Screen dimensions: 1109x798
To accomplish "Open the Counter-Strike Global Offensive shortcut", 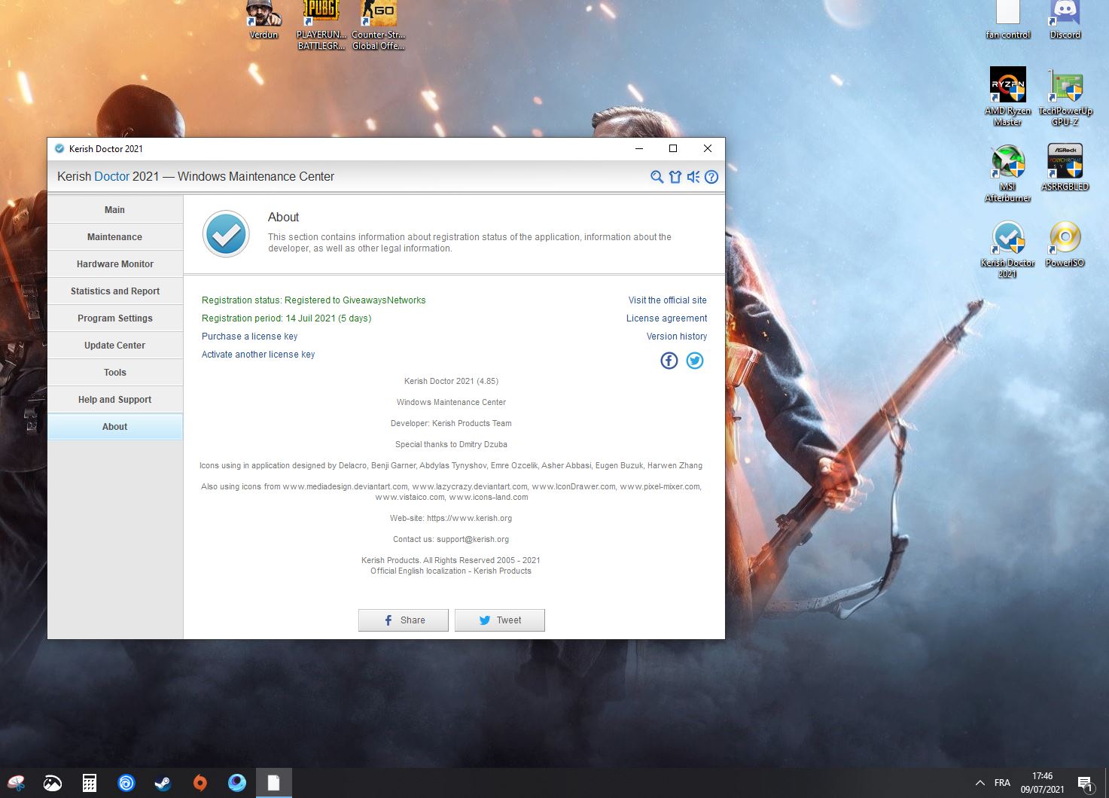I will click(x=378, y=26).
